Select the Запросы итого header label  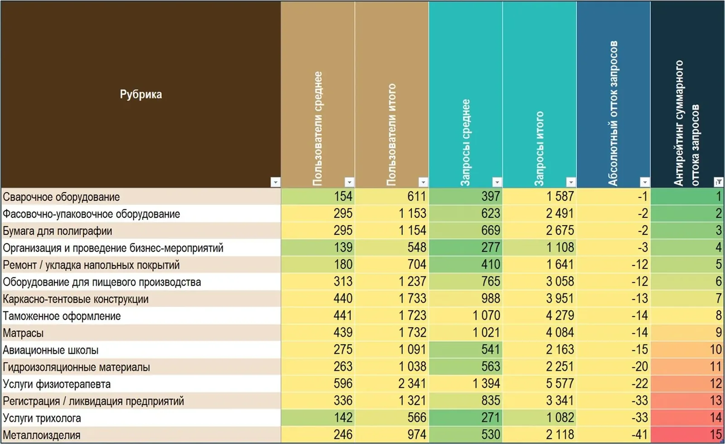coord(539,149)
